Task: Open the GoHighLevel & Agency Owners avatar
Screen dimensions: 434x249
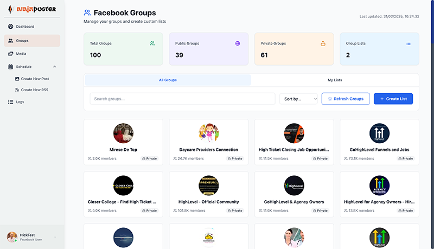Action: coord(294,186)
